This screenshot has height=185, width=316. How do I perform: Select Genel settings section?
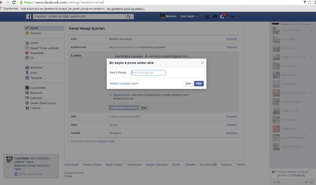pyautogui.click(x=44, y=28)
